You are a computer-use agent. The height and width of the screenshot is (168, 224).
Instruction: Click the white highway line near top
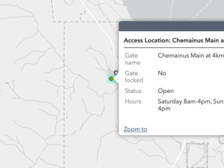click(x=99, y=23)
